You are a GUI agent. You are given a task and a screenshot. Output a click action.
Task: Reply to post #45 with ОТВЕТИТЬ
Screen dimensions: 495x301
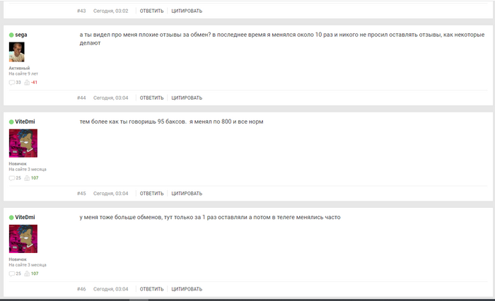151,194
